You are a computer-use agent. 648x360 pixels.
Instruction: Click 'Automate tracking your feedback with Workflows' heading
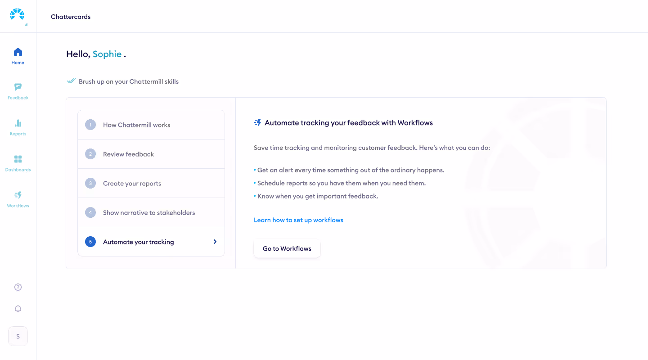point(349,122)
